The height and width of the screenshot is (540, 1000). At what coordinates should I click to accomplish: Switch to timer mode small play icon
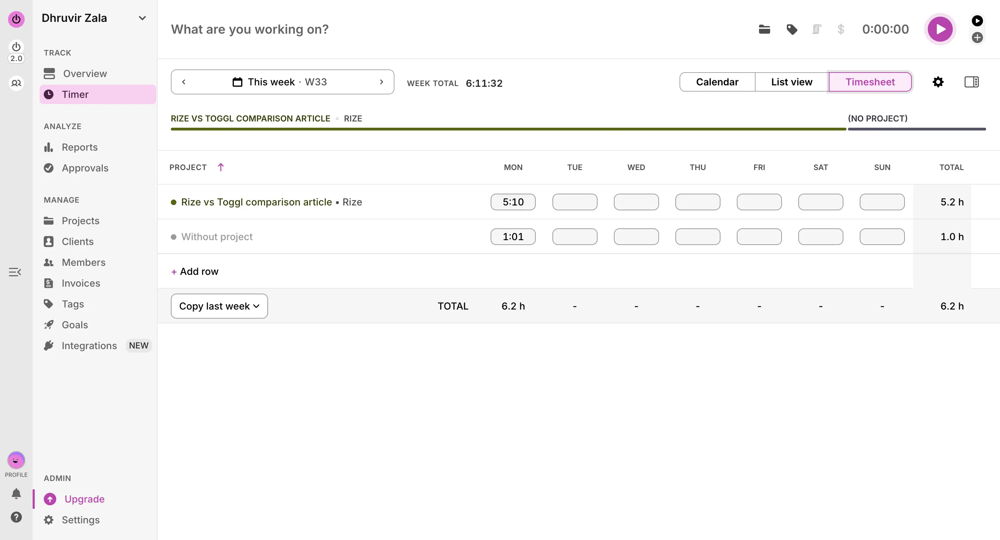[x=977, y=20]
